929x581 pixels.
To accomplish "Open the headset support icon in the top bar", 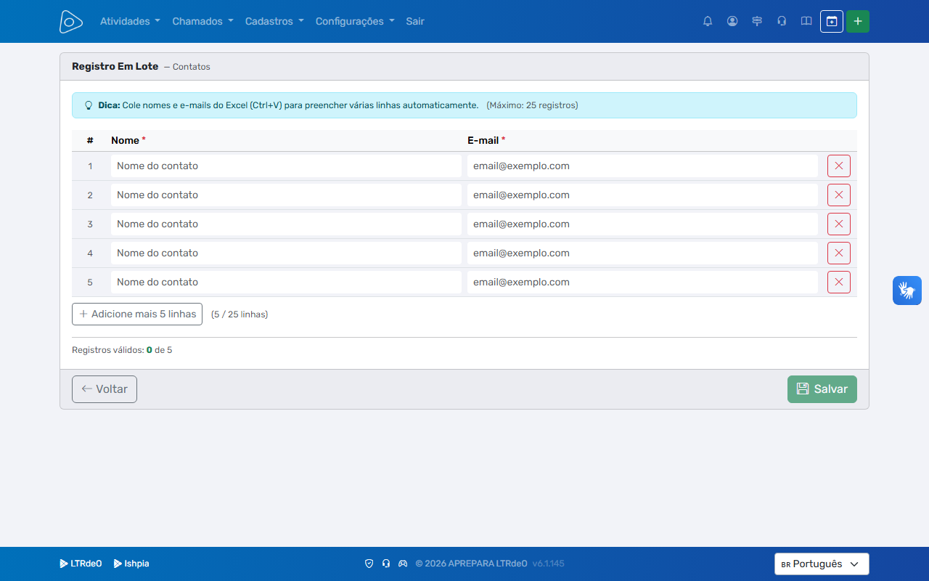I will [782, 21].
